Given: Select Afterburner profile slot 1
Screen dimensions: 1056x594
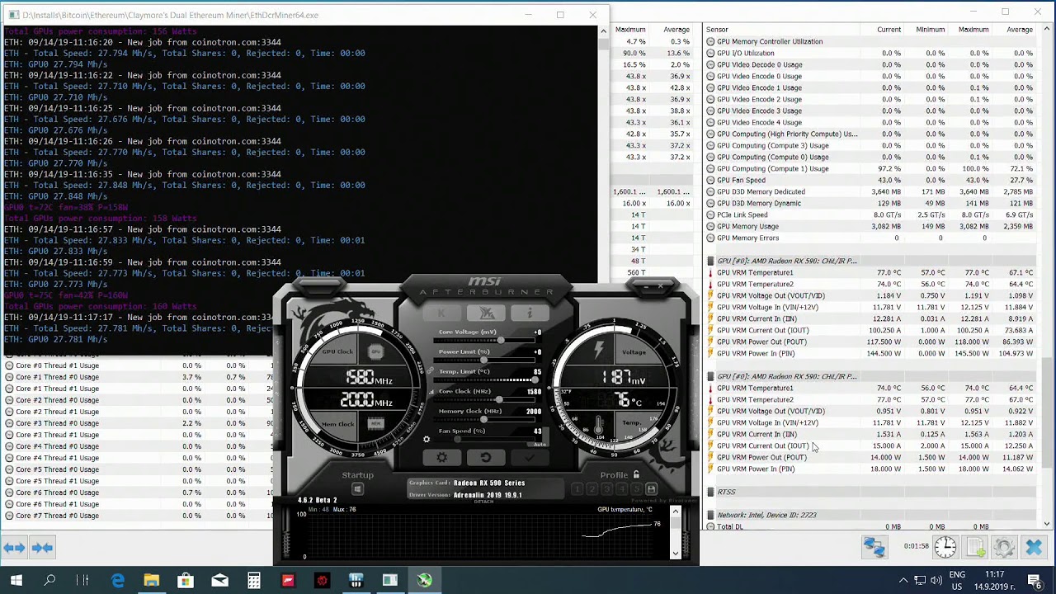Looking at the screenshot, I should coord(577,489).
